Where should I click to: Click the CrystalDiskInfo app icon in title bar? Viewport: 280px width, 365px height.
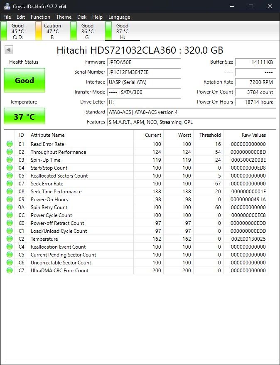7,6
